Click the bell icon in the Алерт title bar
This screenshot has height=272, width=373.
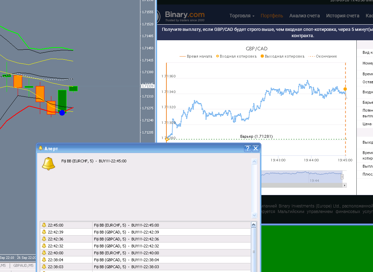pyautogui.click(x=41, y=148)
